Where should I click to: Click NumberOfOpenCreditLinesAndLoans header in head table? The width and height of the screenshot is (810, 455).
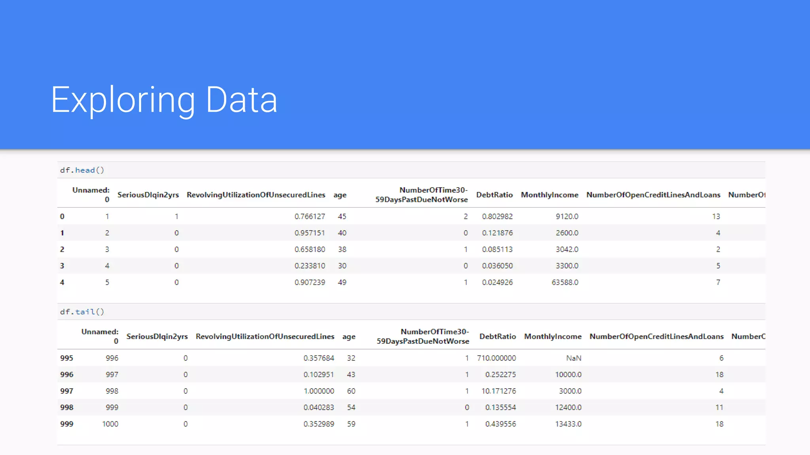tap(653, 195)
